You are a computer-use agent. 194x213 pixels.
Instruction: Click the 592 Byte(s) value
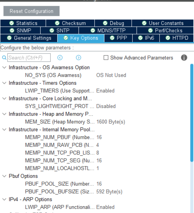(109, 192)
